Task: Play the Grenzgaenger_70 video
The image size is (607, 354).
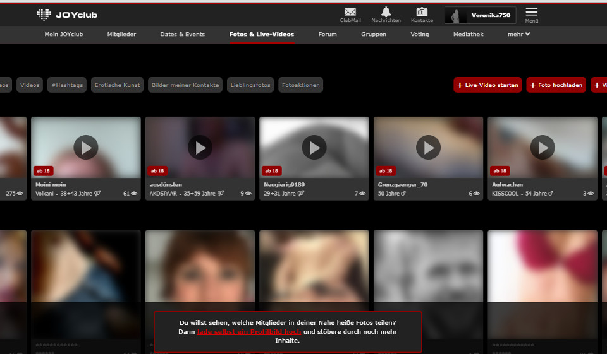Action: (x=428, y=148)
